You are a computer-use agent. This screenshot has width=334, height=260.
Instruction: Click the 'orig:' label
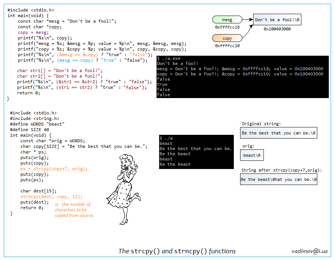(x=248, y=146)
